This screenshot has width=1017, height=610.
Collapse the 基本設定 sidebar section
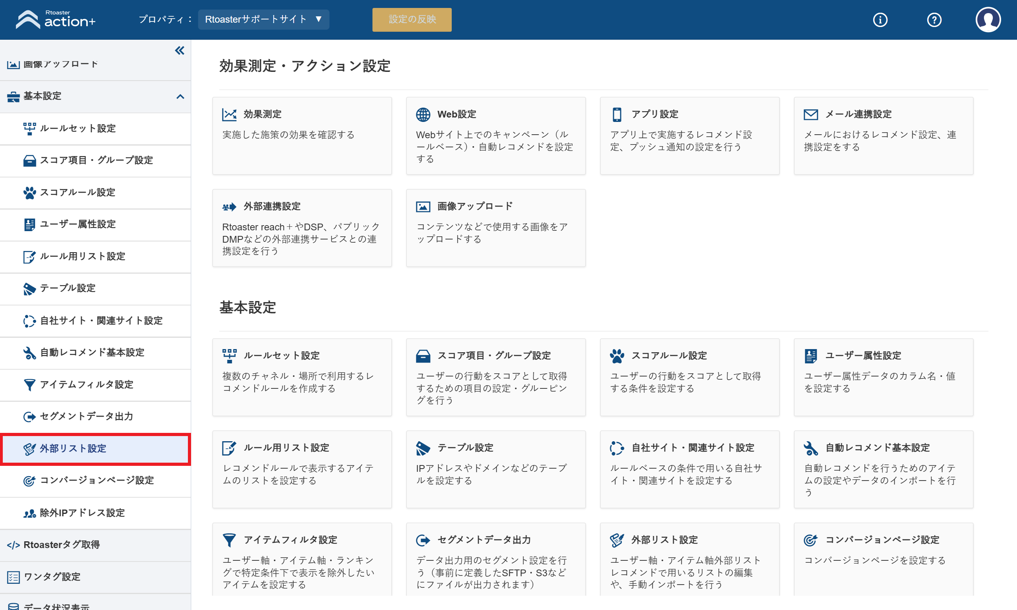[180, 97]
